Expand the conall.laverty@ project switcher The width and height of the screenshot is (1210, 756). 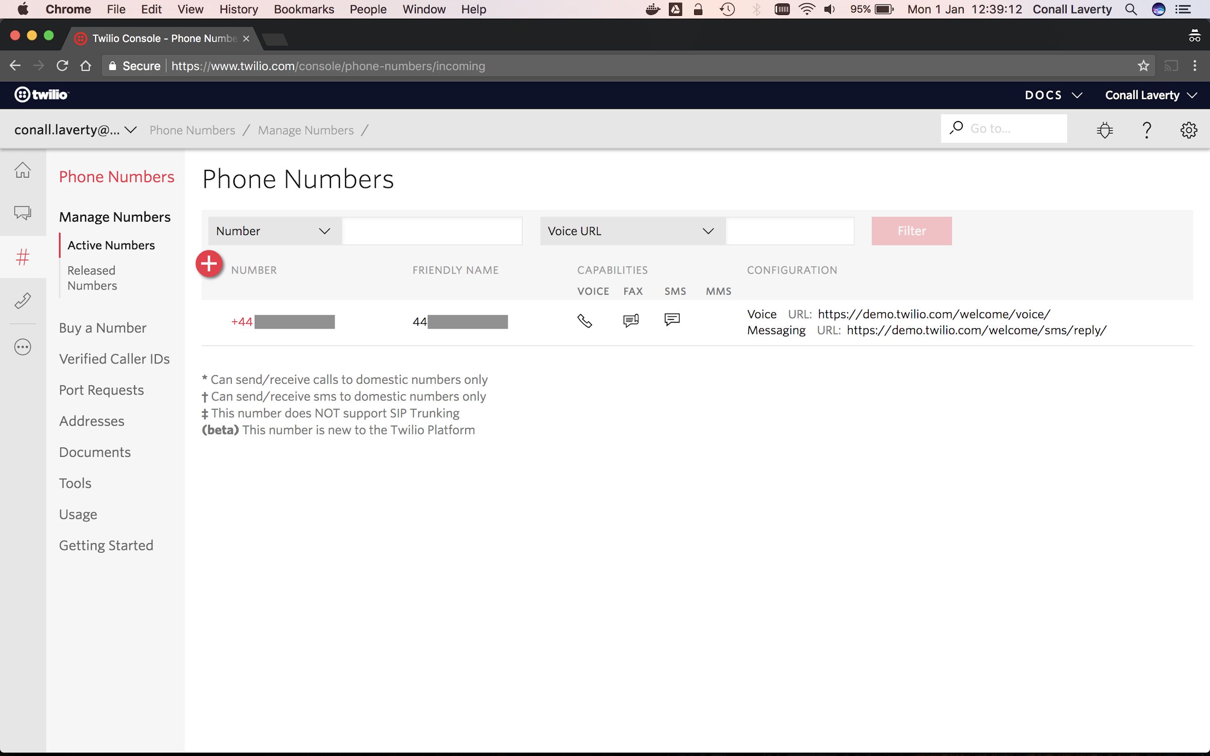(x=76, y=130)
